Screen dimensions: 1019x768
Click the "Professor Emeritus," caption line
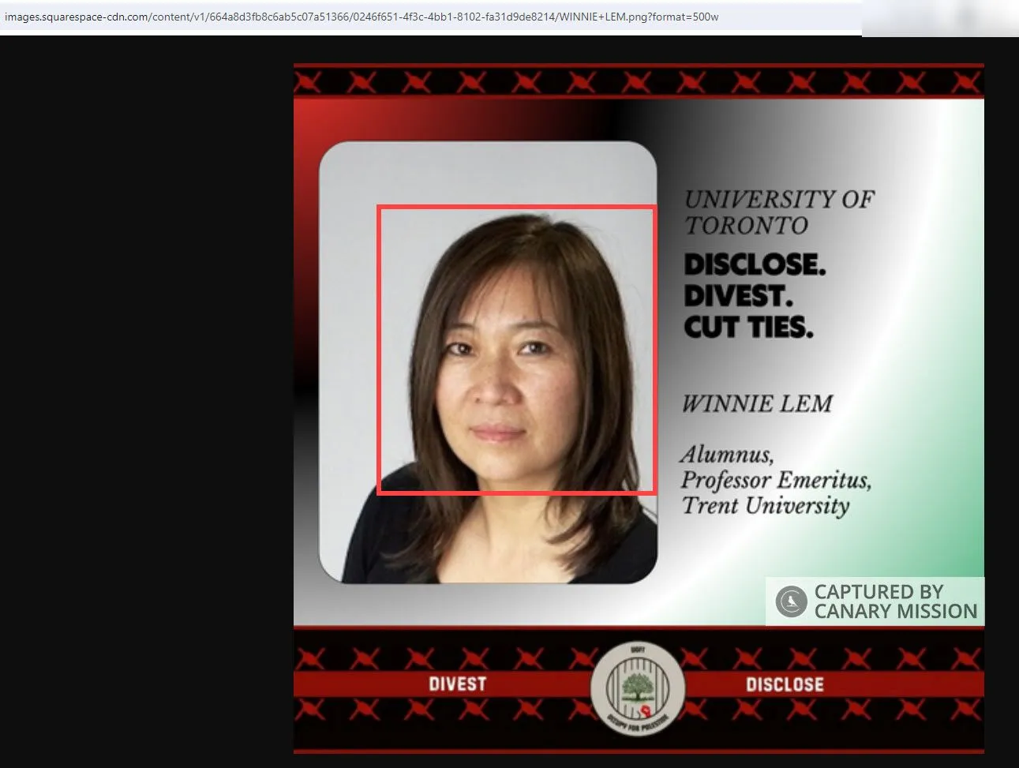coord(776,480)
